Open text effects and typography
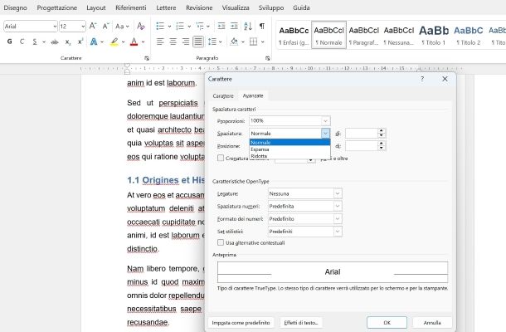 (94, 41)
